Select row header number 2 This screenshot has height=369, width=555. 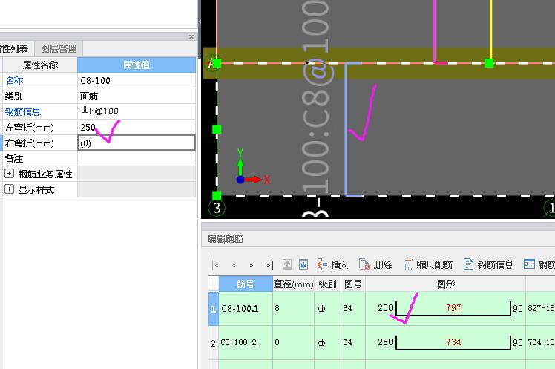click(x=214, y=343)
